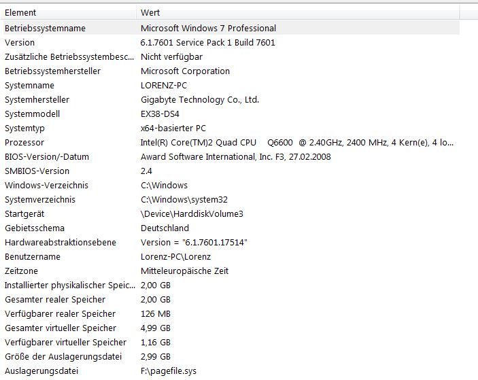Viewport: 478px width, 380px height.
Task: Click the Systemhersteller Gigabyte row
Action: pos(37,99)
